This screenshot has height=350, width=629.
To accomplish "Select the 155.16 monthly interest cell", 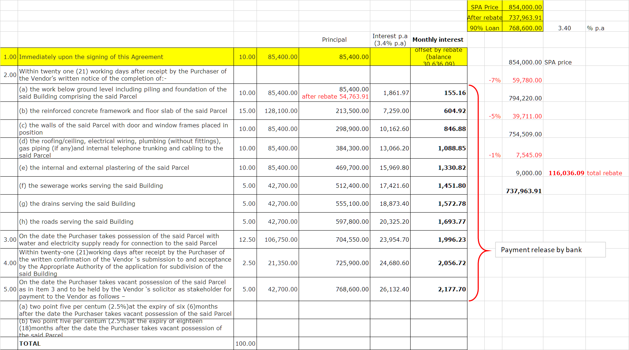I will [x=439, y=93].
